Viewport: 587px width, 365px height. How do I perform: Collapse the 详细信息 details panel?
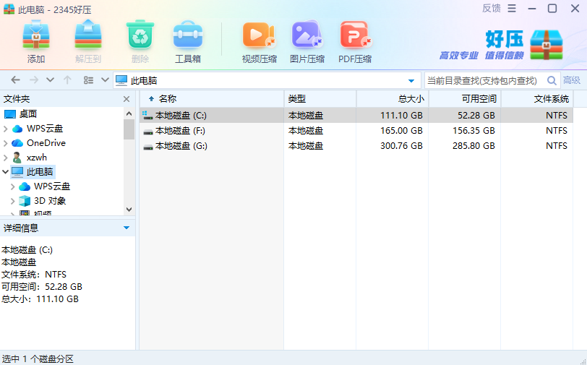tap(127, 228)
